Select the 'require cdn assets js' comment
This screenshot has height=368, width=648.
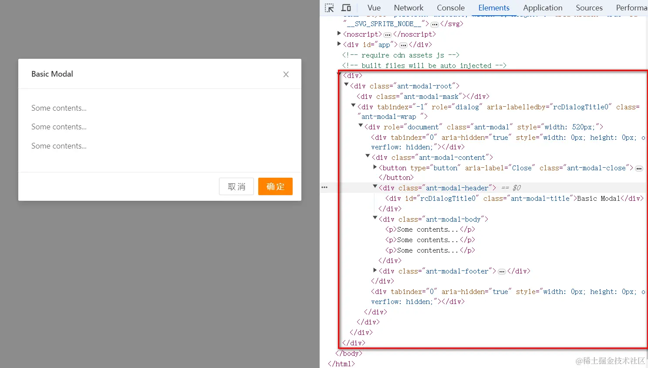tap(401, 55)
